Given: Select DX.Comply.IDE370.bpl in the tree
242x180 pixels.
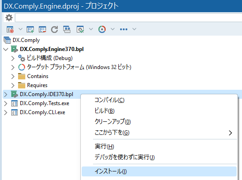Looking at the screenshot, I should (47, 94).
